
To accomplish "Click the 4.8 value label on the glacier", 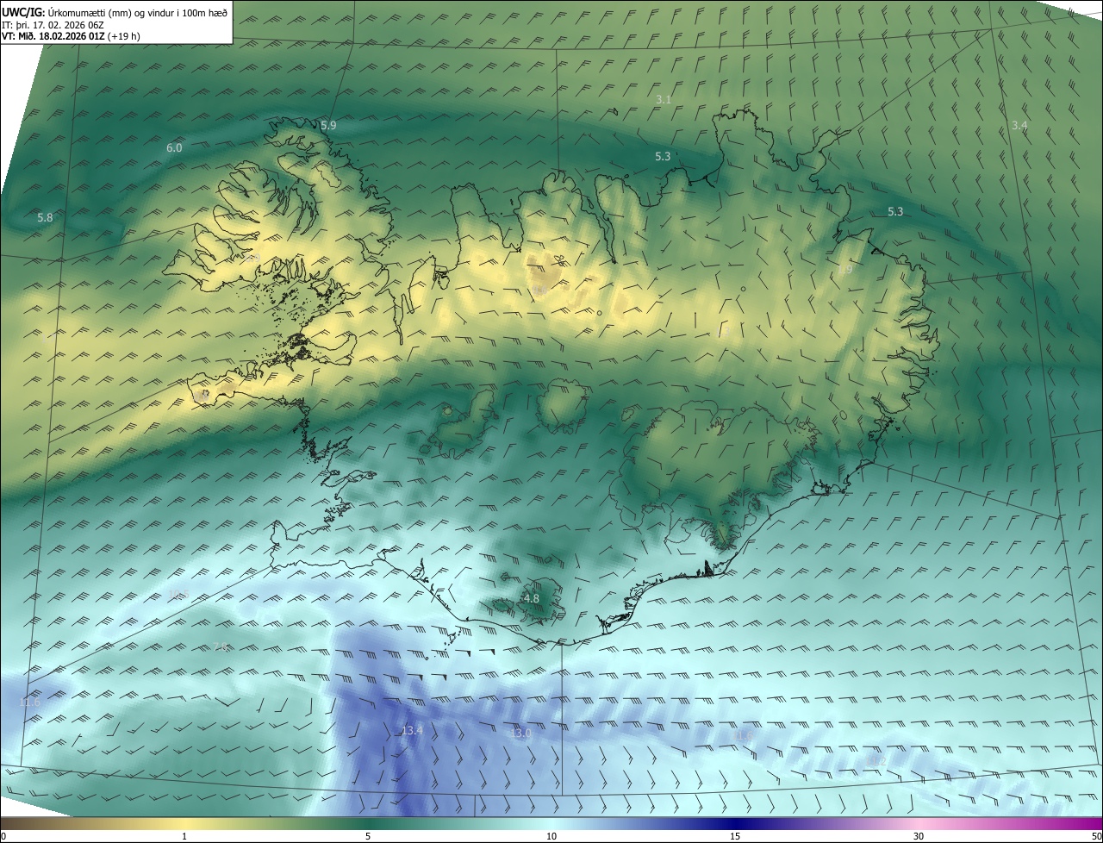I will point(532,599).
